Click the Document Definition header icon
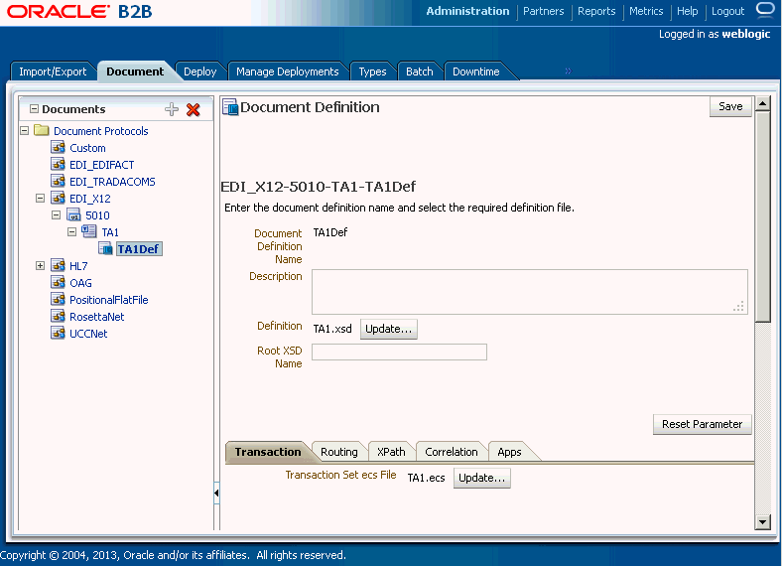The image size is (782, 566). [x=230, y=107]
